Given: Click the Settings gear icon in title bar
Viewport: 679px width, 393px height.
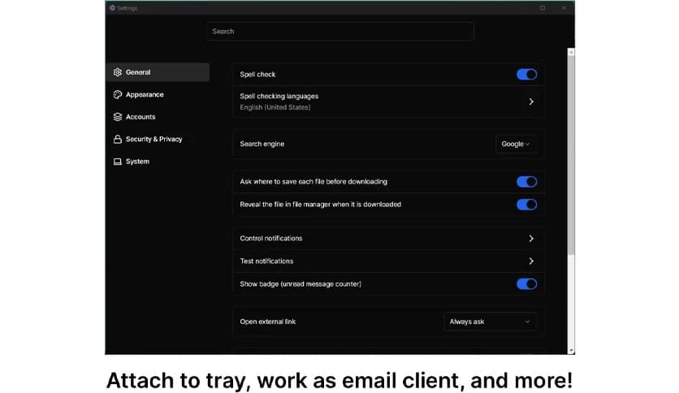Looking at the screenshot, I should (x=112, y=8).
